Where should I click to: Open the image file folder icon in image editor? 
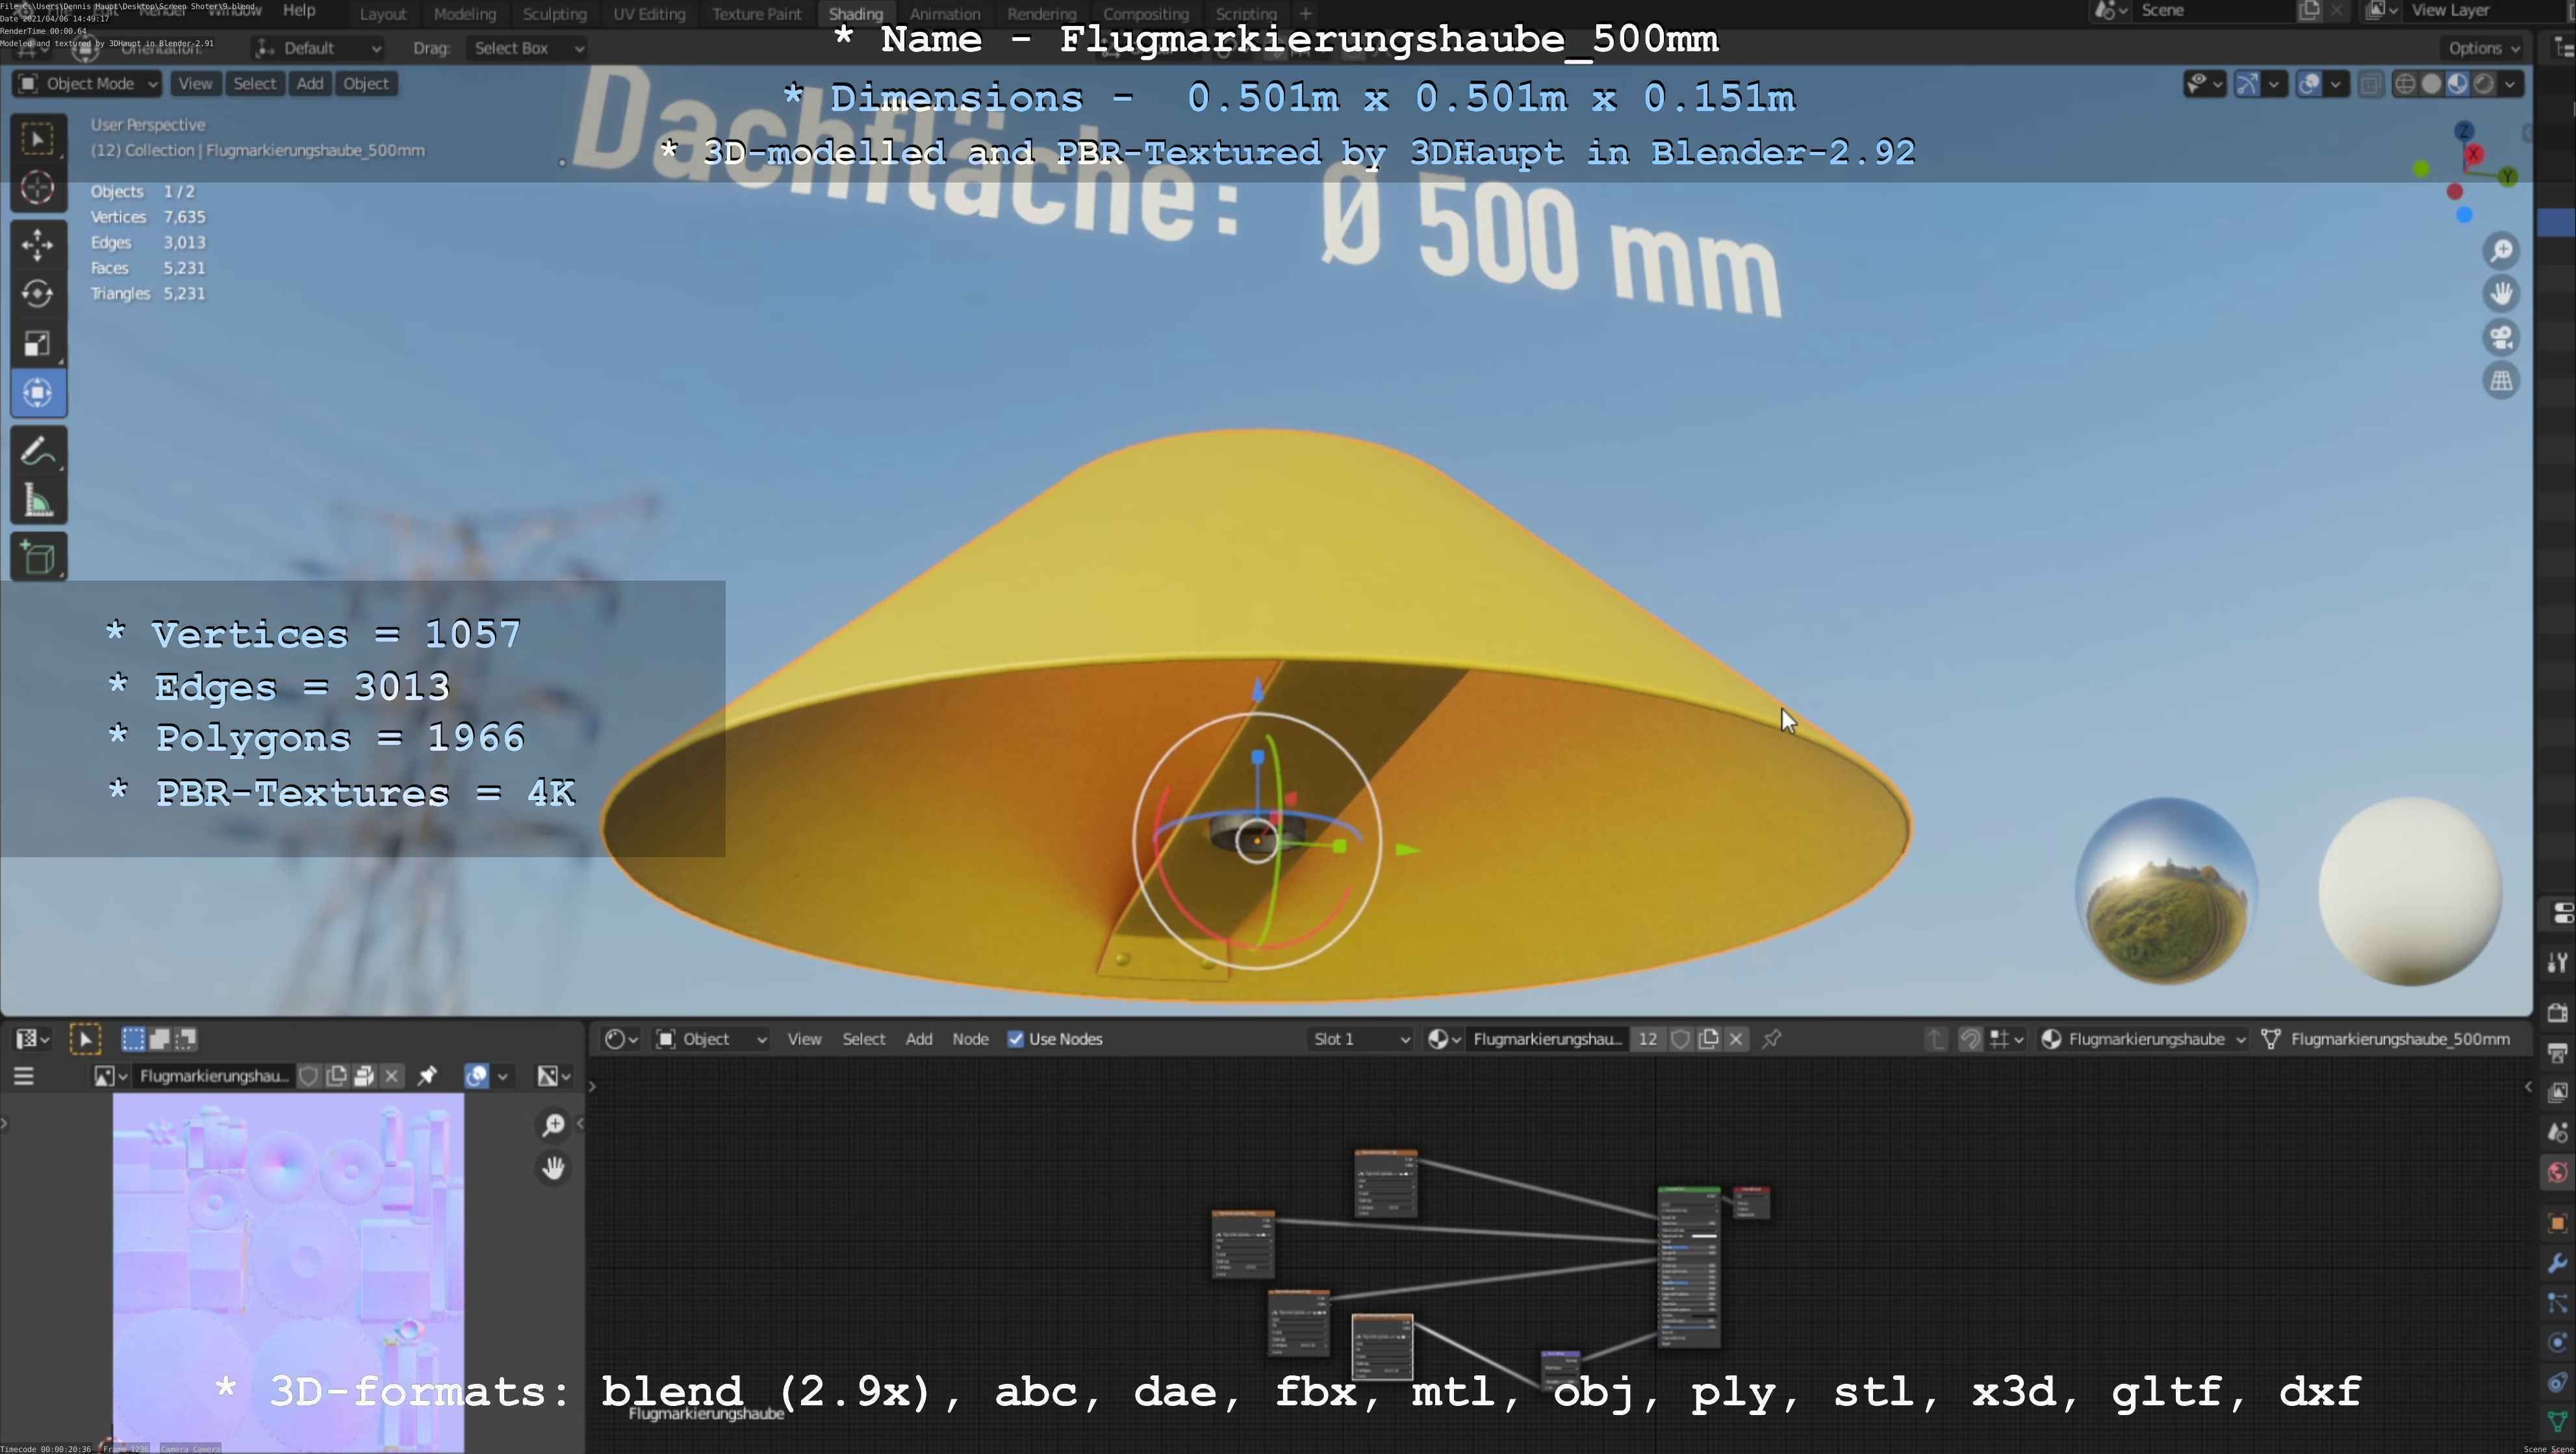click(364, 1076)
